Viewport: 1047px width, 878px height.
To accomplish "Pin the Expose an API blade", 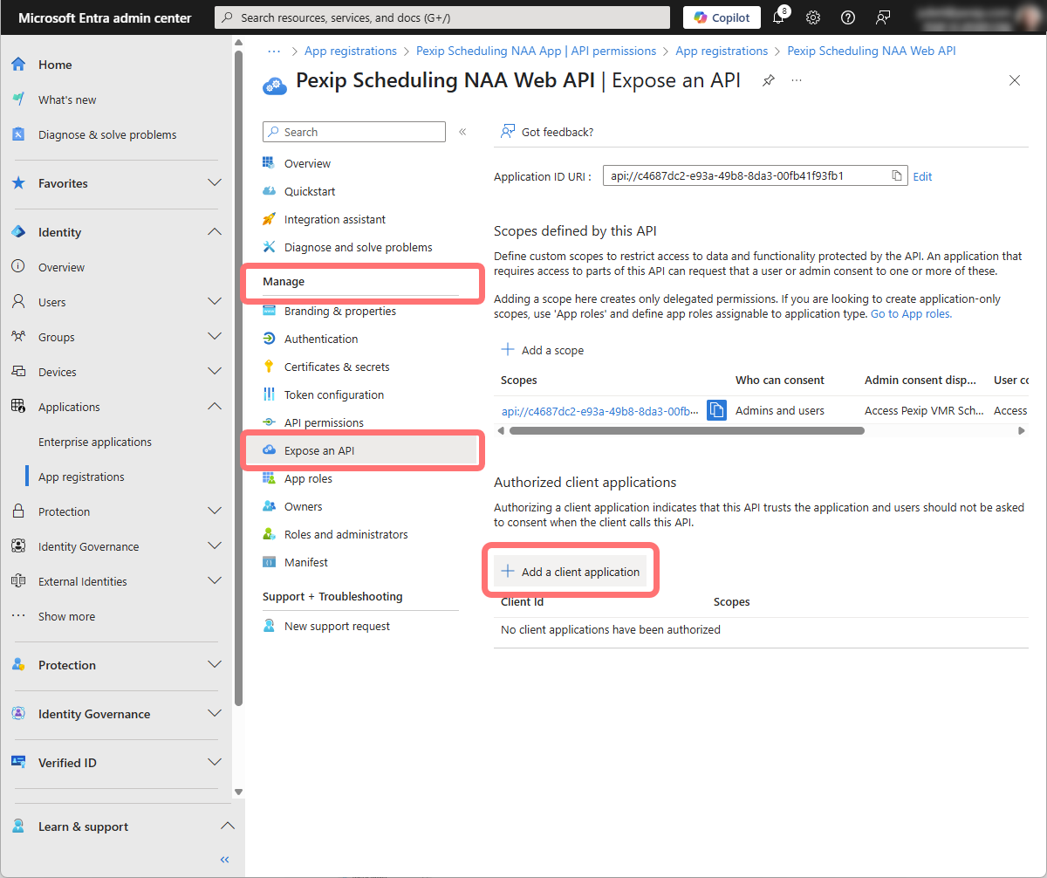I will 768,80.
